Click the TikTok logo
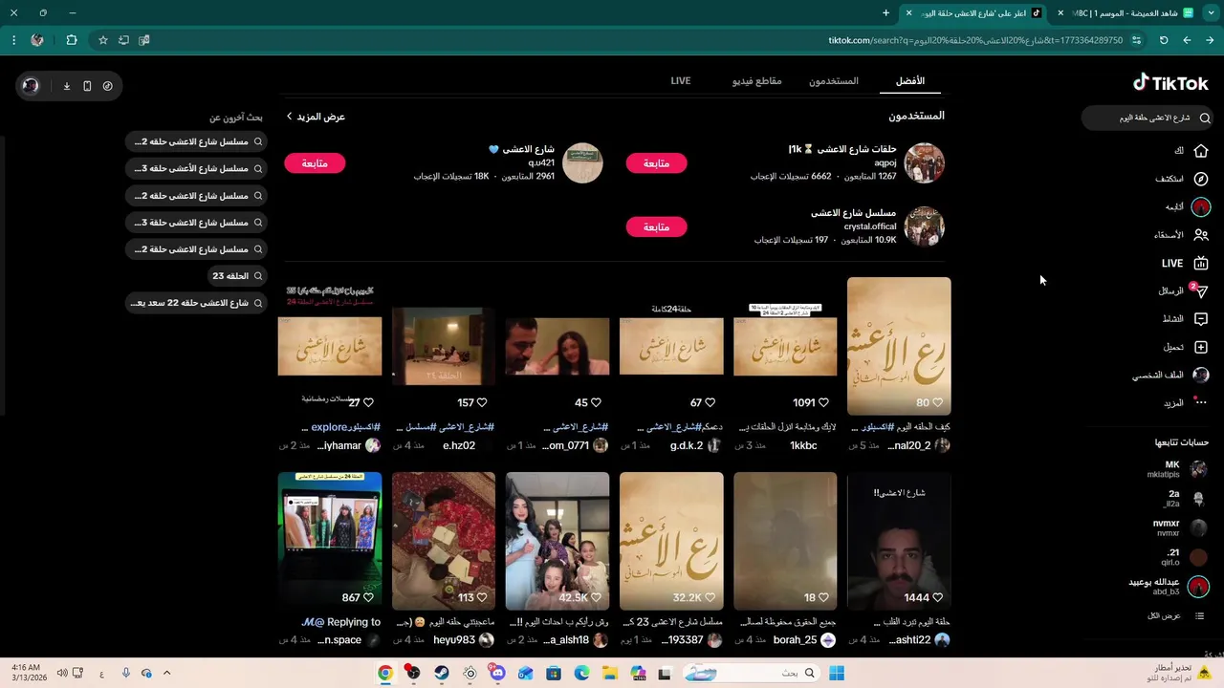 [1170, 83]
